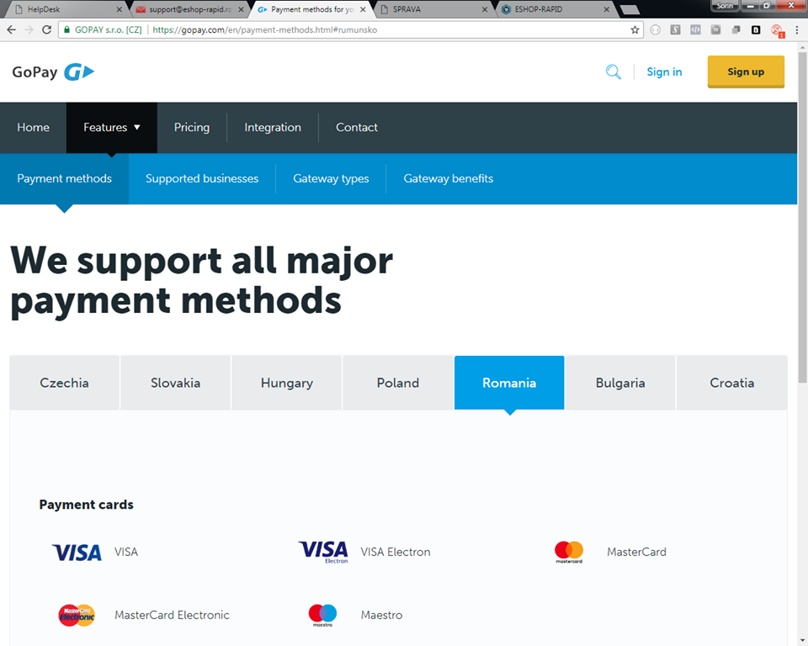Click the page scrollbar up arrow
This screenshot has height=646, width=808.
point(802,48)
